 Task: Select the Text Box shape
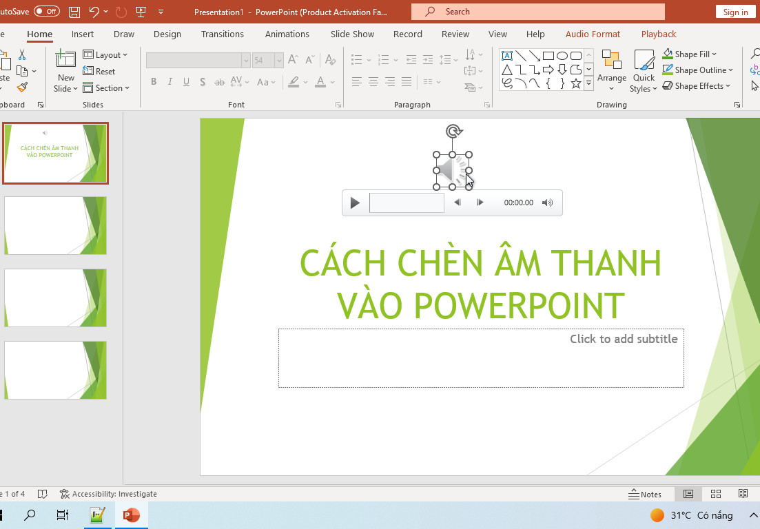[507, 56]
